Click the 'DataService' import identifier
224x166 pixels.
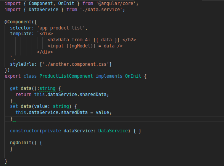44,10
